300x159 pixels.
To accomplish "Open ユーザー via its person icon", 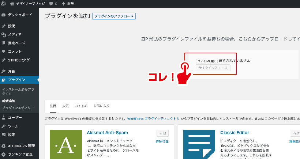I will point(4,118).
